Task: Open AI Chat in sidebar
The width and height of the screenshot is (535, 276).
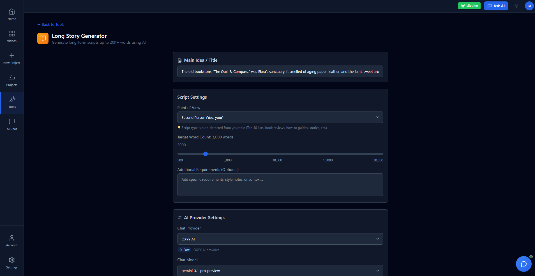Action: point(12,124)
